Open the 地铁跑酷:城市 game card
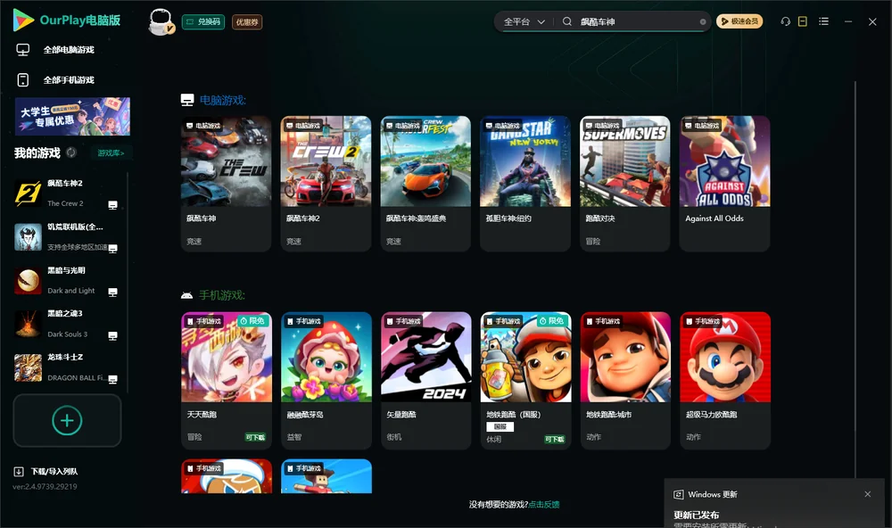 (625, 380)
